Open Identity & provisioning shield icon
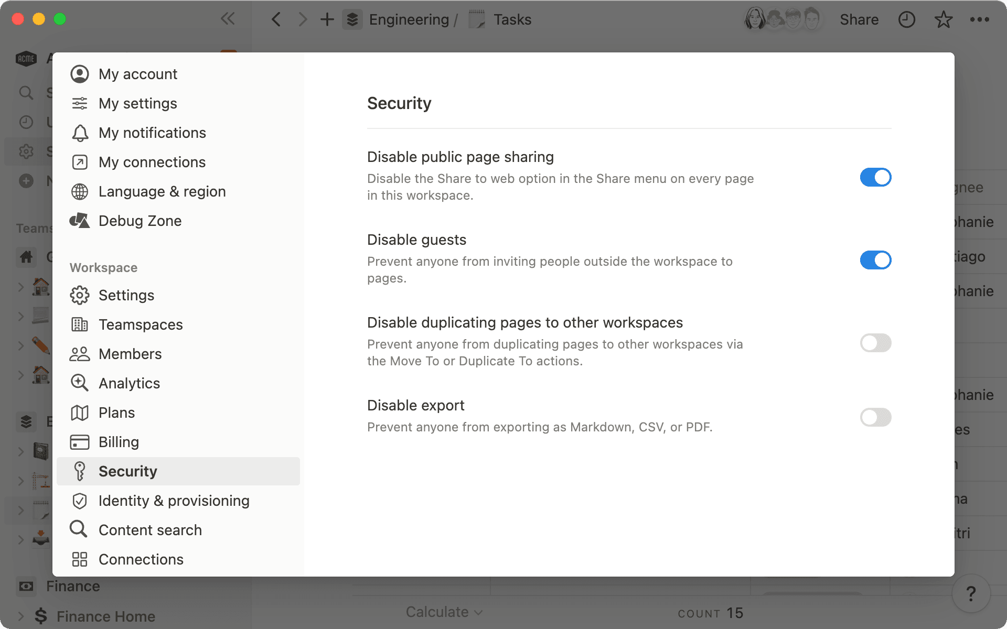Screen dimensions: 1007x629 [x=79, y=501]
